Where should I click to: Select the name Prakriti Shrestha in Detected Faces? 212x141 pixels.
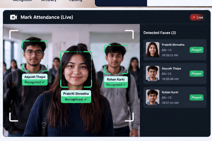click(173, 45)
